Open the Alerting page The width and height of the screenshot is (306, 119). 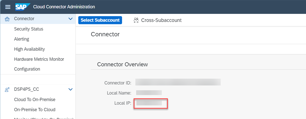coord(22,39)
